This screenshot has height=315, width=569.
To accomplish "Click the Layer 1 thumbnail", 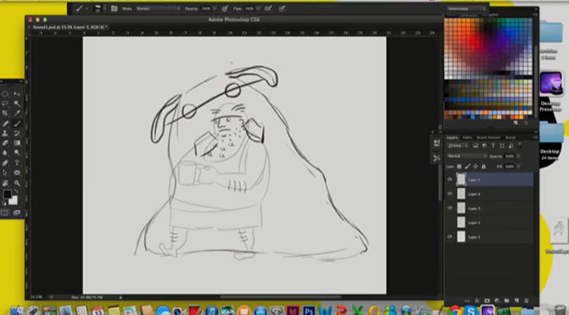I will pos(461,236).
